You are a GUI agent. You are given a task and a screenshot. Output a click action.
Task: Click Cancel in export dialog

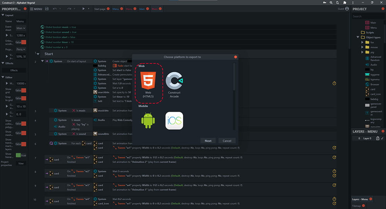click(x=227, y=141)
